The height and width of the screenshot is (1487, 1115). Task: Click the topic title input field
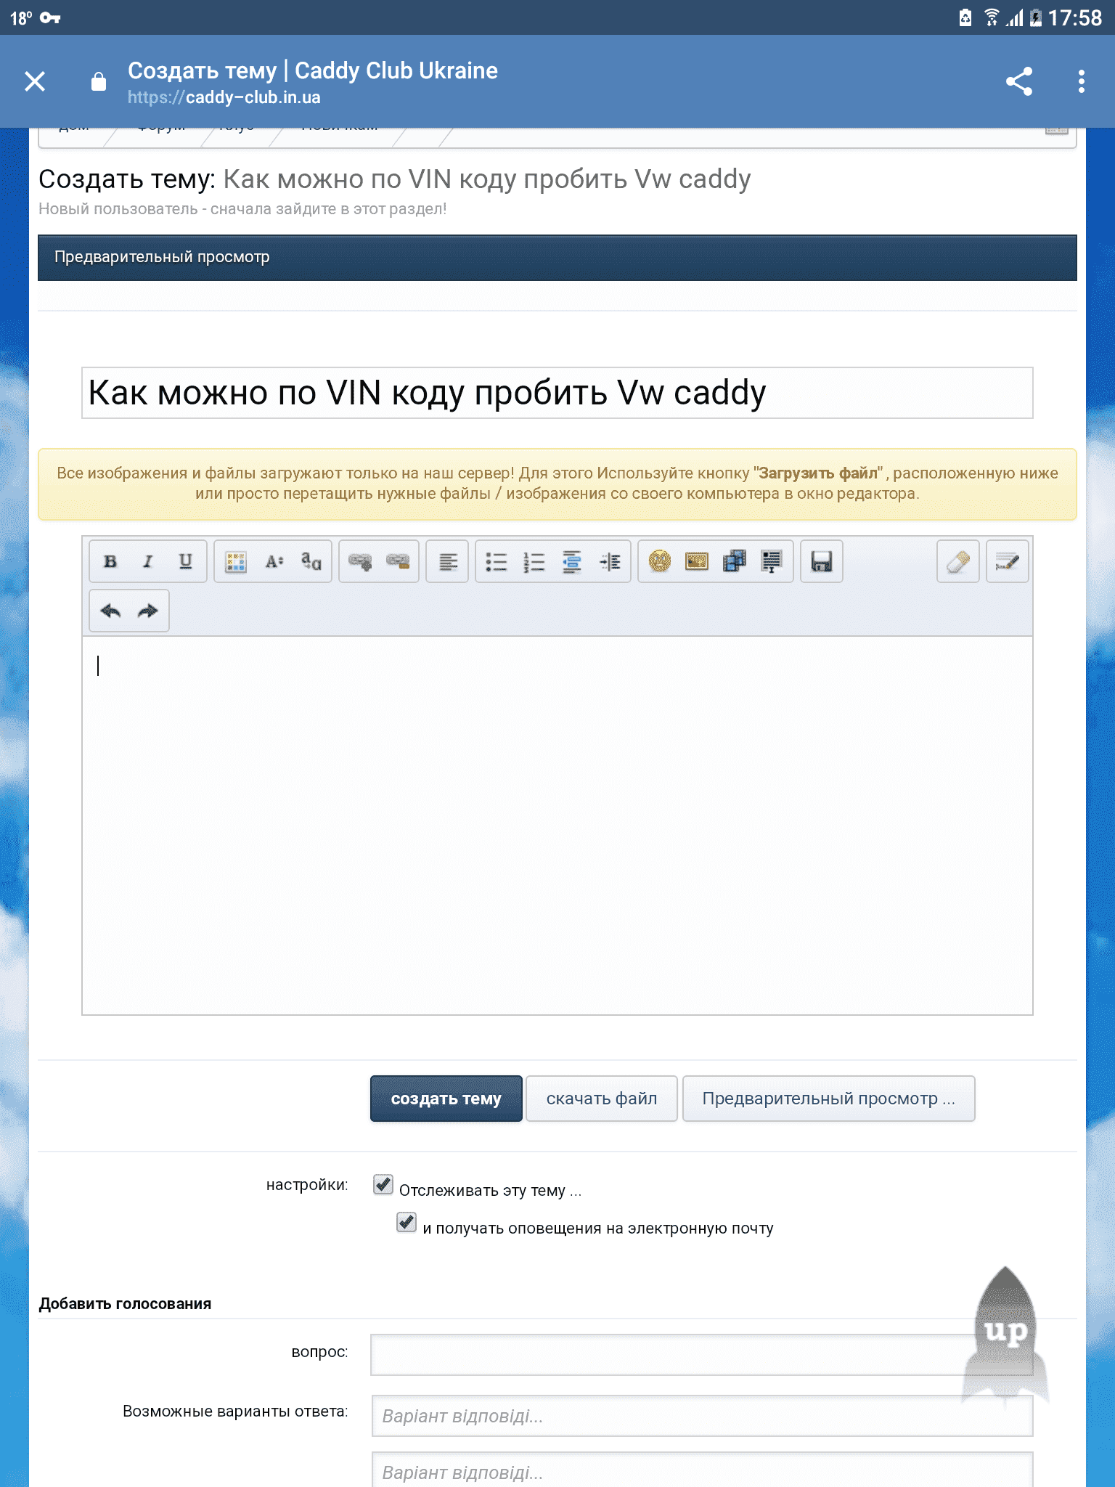point(557,393)
